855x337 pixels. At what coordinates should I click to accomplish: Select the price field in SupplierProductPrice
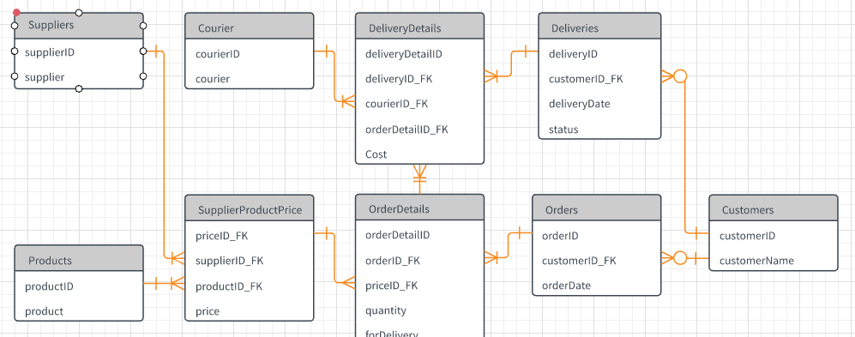click(x=250, y=311)
